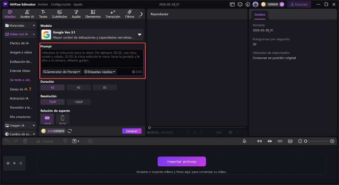The width and height of the screenshot is (339, 185).
Task: Open the feedback message icon
Action: coord(240,4)
